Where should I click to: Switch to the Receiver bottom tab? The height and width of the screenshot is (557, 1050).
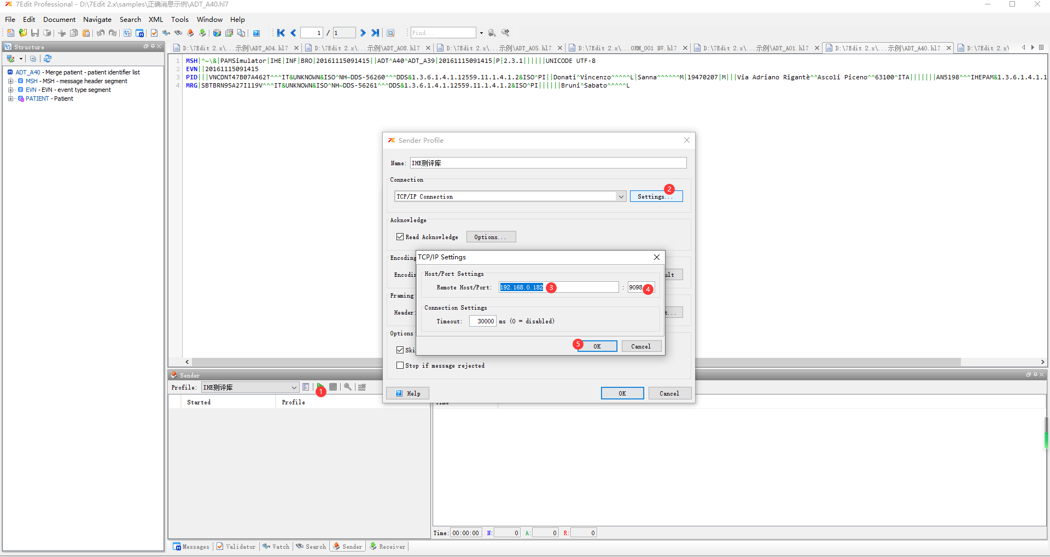click(387, 547)
